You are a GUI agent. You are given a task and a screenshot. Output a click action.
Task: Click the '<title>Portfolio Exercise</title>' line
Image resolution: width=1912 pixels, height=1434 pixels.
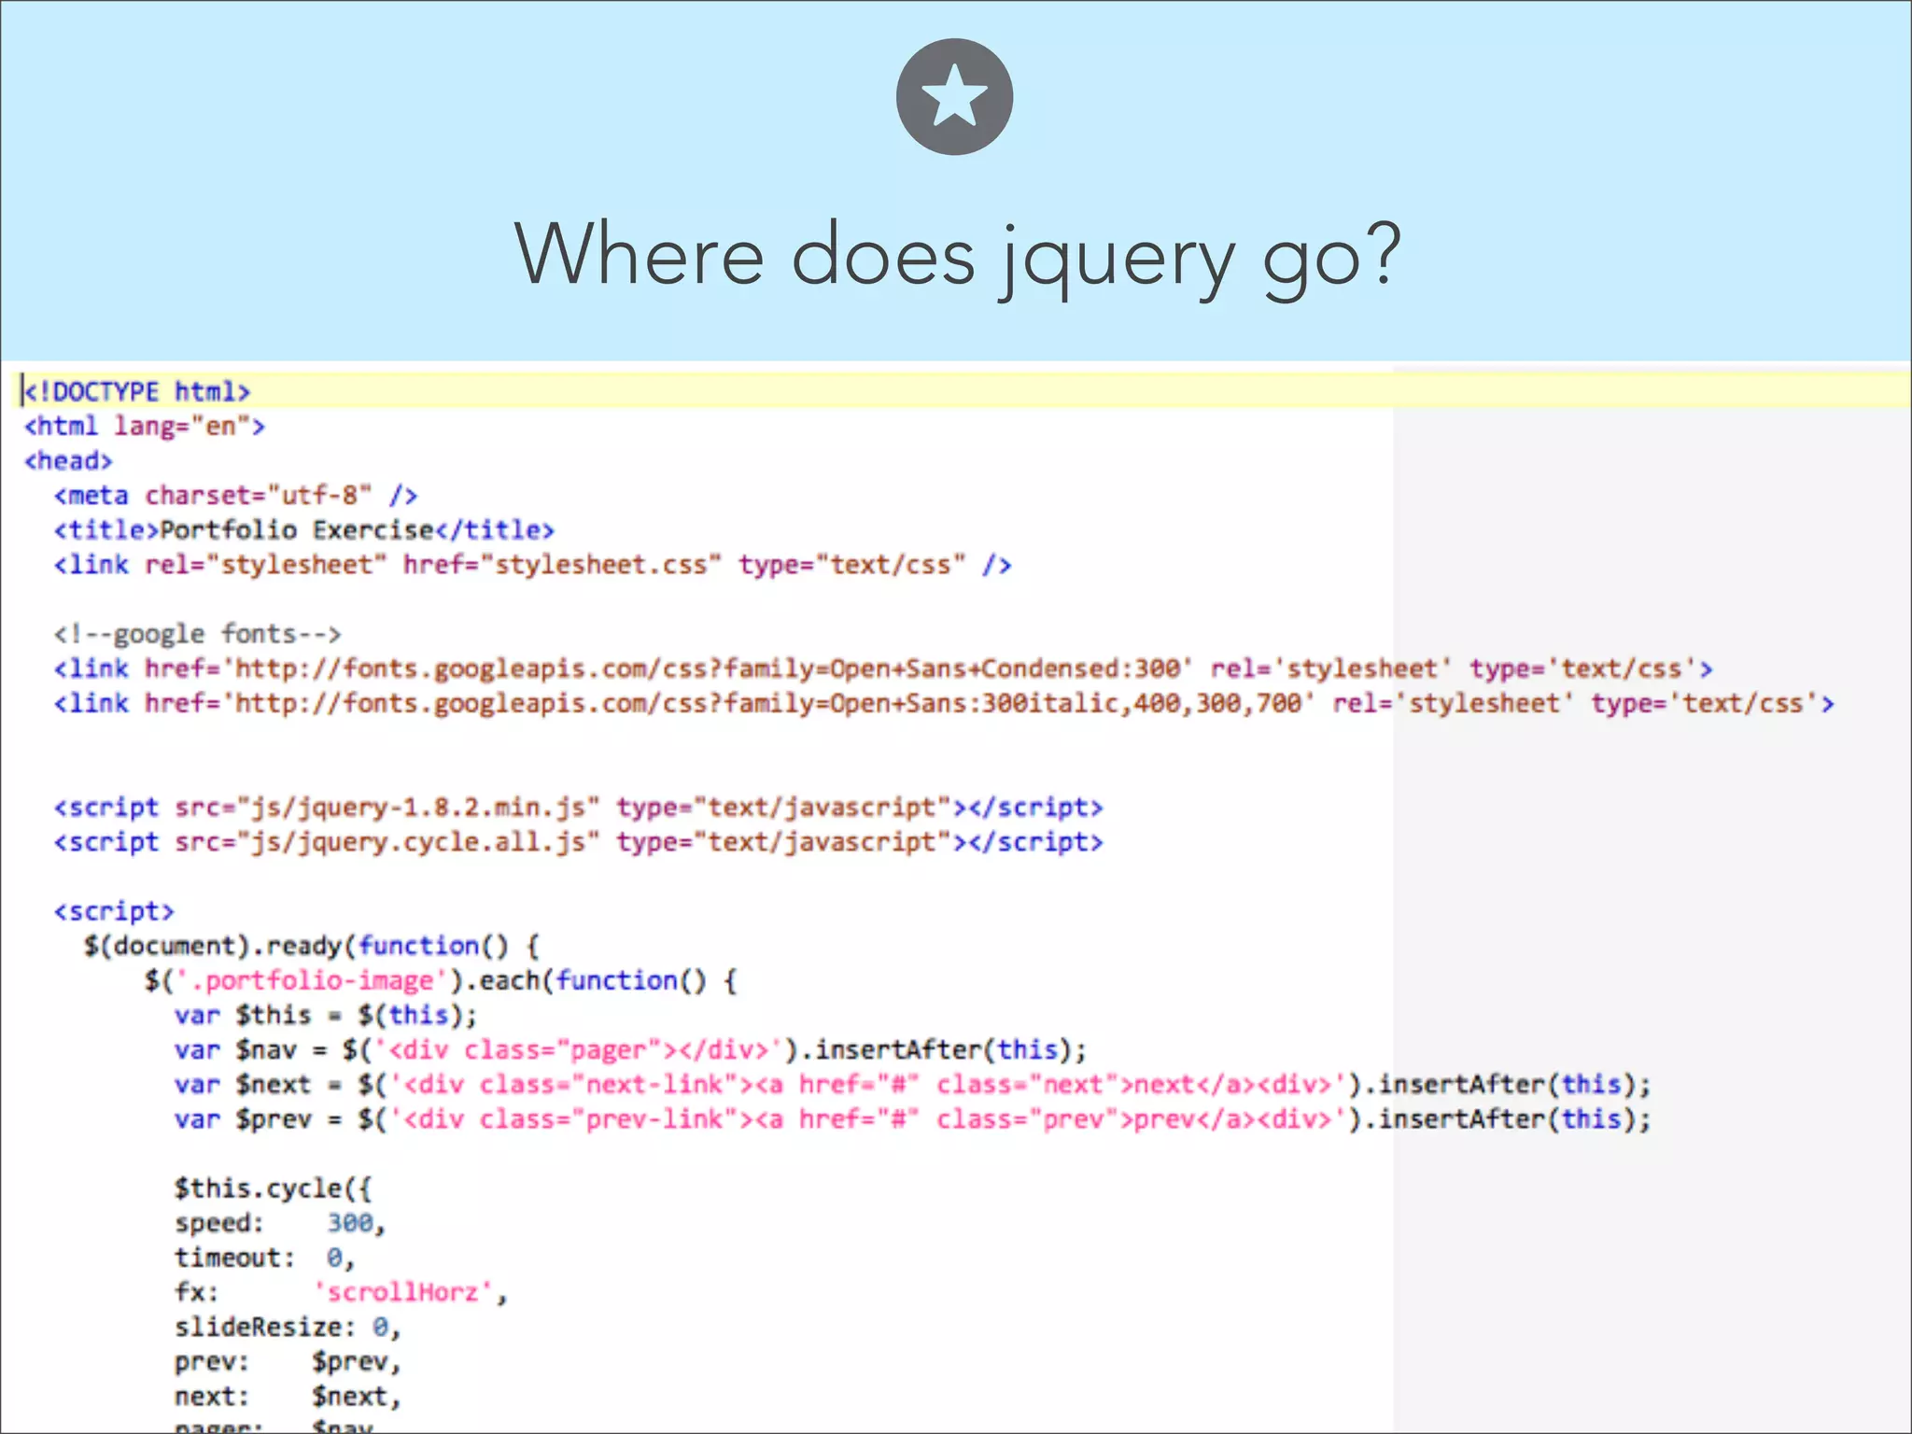click(304, 530)
